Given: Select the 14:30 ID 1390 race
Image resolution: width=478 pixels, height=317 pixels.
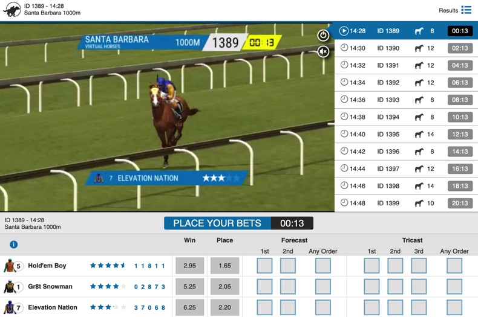Looking at the screenshot, I should 406,48.
